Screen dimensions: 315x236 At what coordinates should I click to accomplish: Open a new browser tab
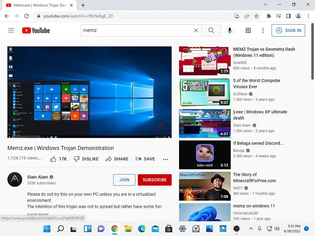click(x=83, y=5)
